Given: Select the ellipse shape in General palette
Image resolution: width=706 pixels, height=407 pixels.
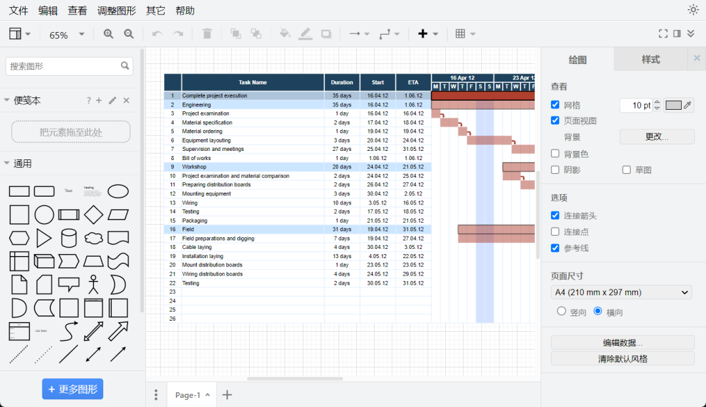Looking at the screenshot, I should click(118, 191).
